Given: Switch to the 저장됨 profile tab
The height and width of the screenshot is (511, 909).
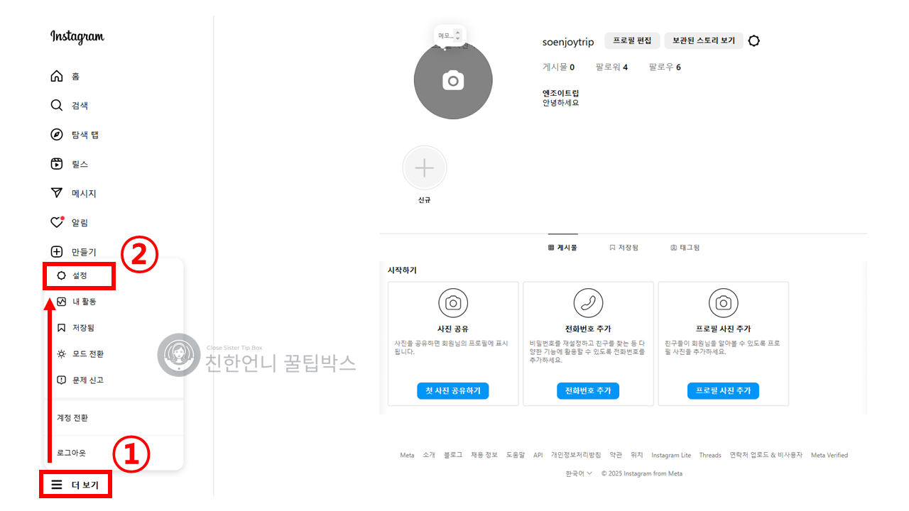Looking at the screenshot, I should click(x=624, y=248).
